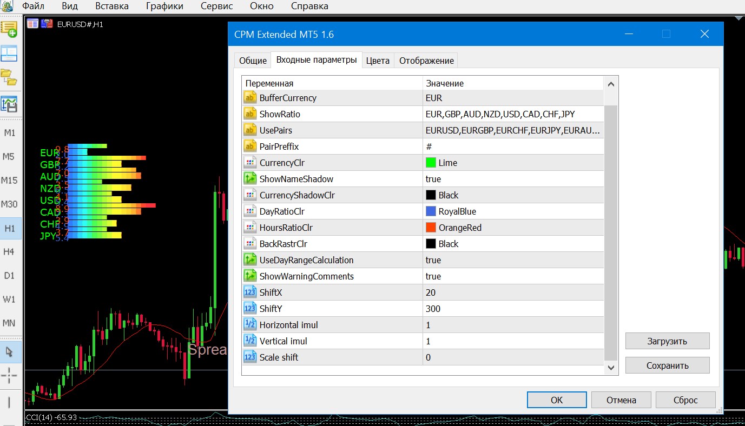
Task: Switch to the Цвета tab
Action: (378, 61)
